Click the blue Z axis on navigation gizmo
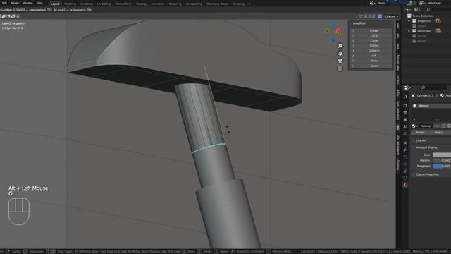This screenshot has height=254, width=451. [333, 25]
